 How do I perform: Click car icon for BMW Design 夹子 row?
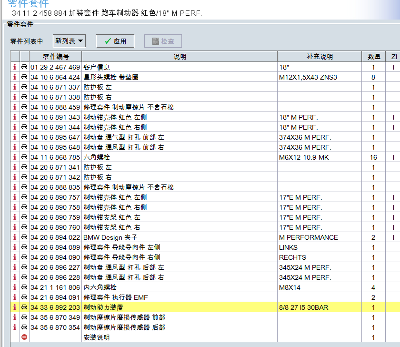(24, 237)
